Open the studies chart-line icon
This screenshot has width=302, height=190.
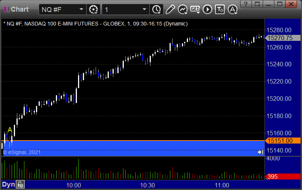[x=183, y=9]
